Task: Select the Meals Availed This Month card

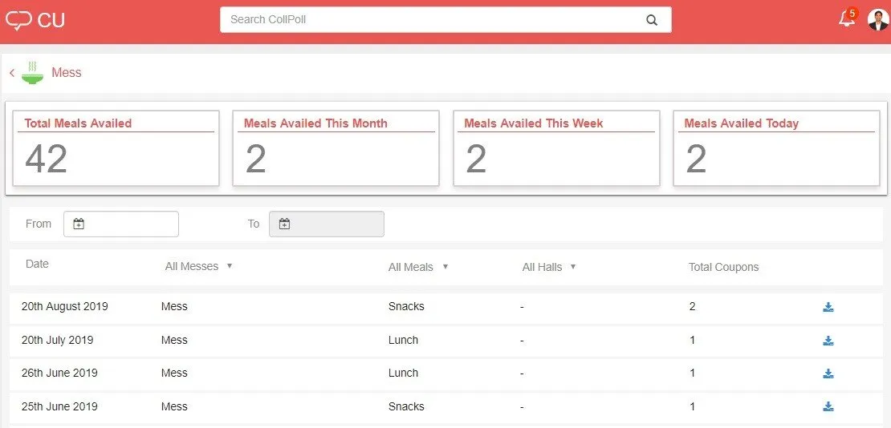Action: [x=336, y=148]
